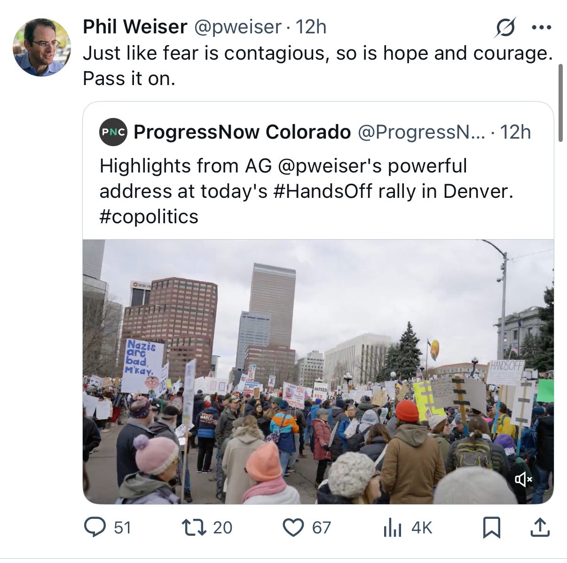Click the #copolitics hashtag

tap(149, 217)
